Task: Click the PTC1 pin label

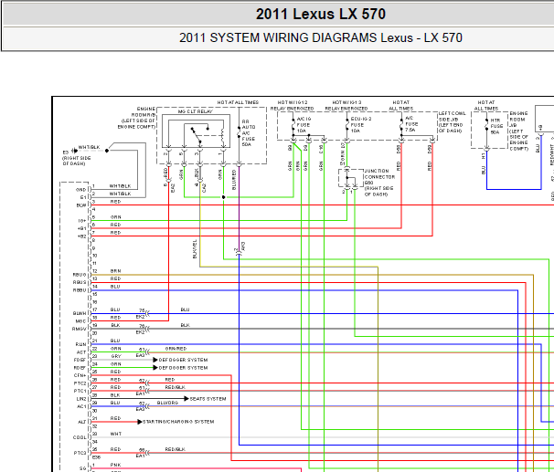Action: (x=80, y=391)
